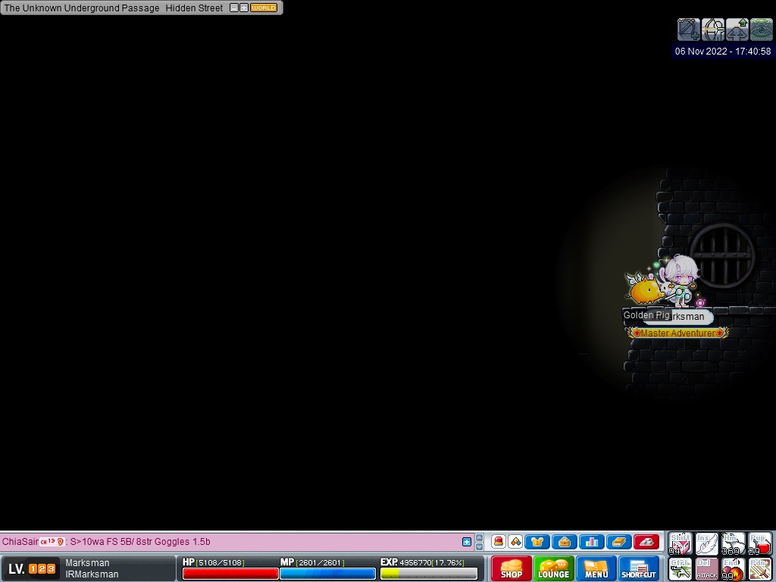Collapse the minimap with the minus button

(x=234, y=8)
